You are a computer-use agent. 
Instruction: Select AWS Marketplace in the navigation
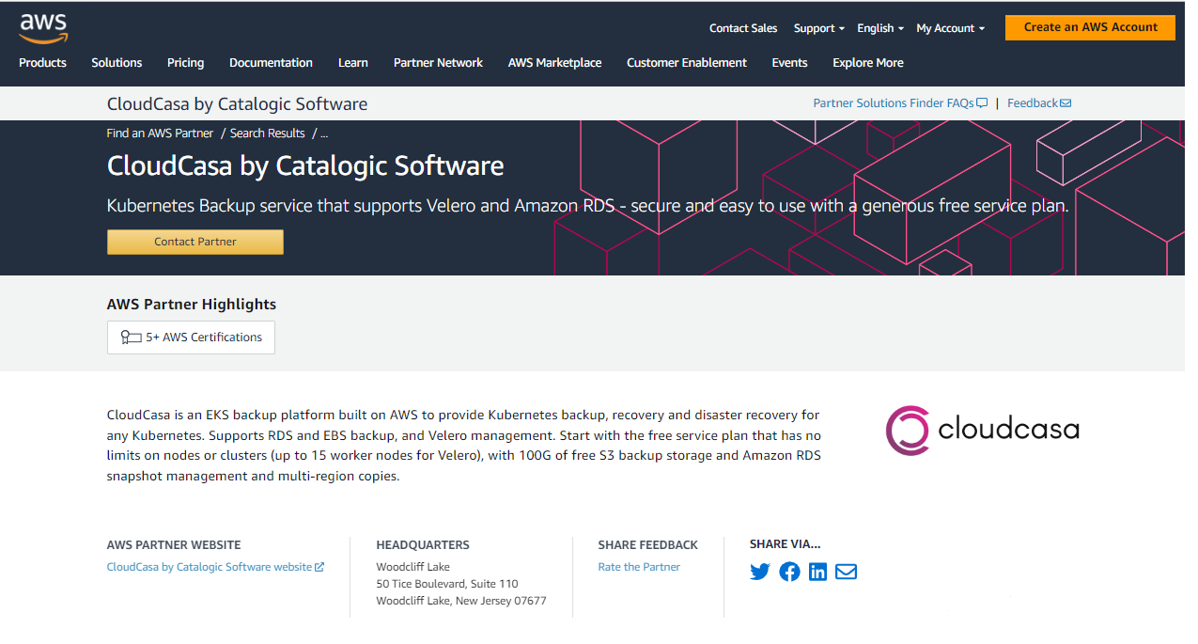pyautogui.click(x=554, y=62)
